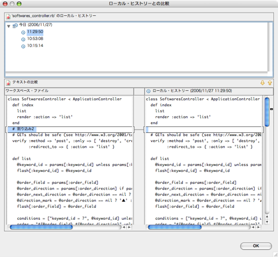Click the right pane vertical scrollbar thumb

(x=267, y=112)
